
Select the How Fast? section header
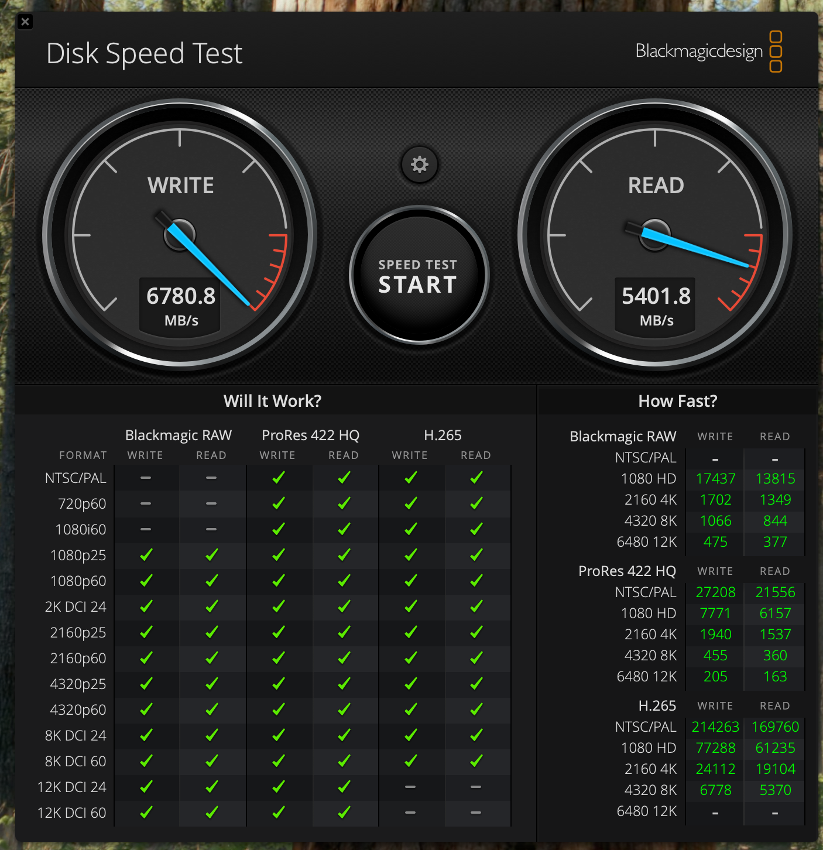tap(678, 400)
